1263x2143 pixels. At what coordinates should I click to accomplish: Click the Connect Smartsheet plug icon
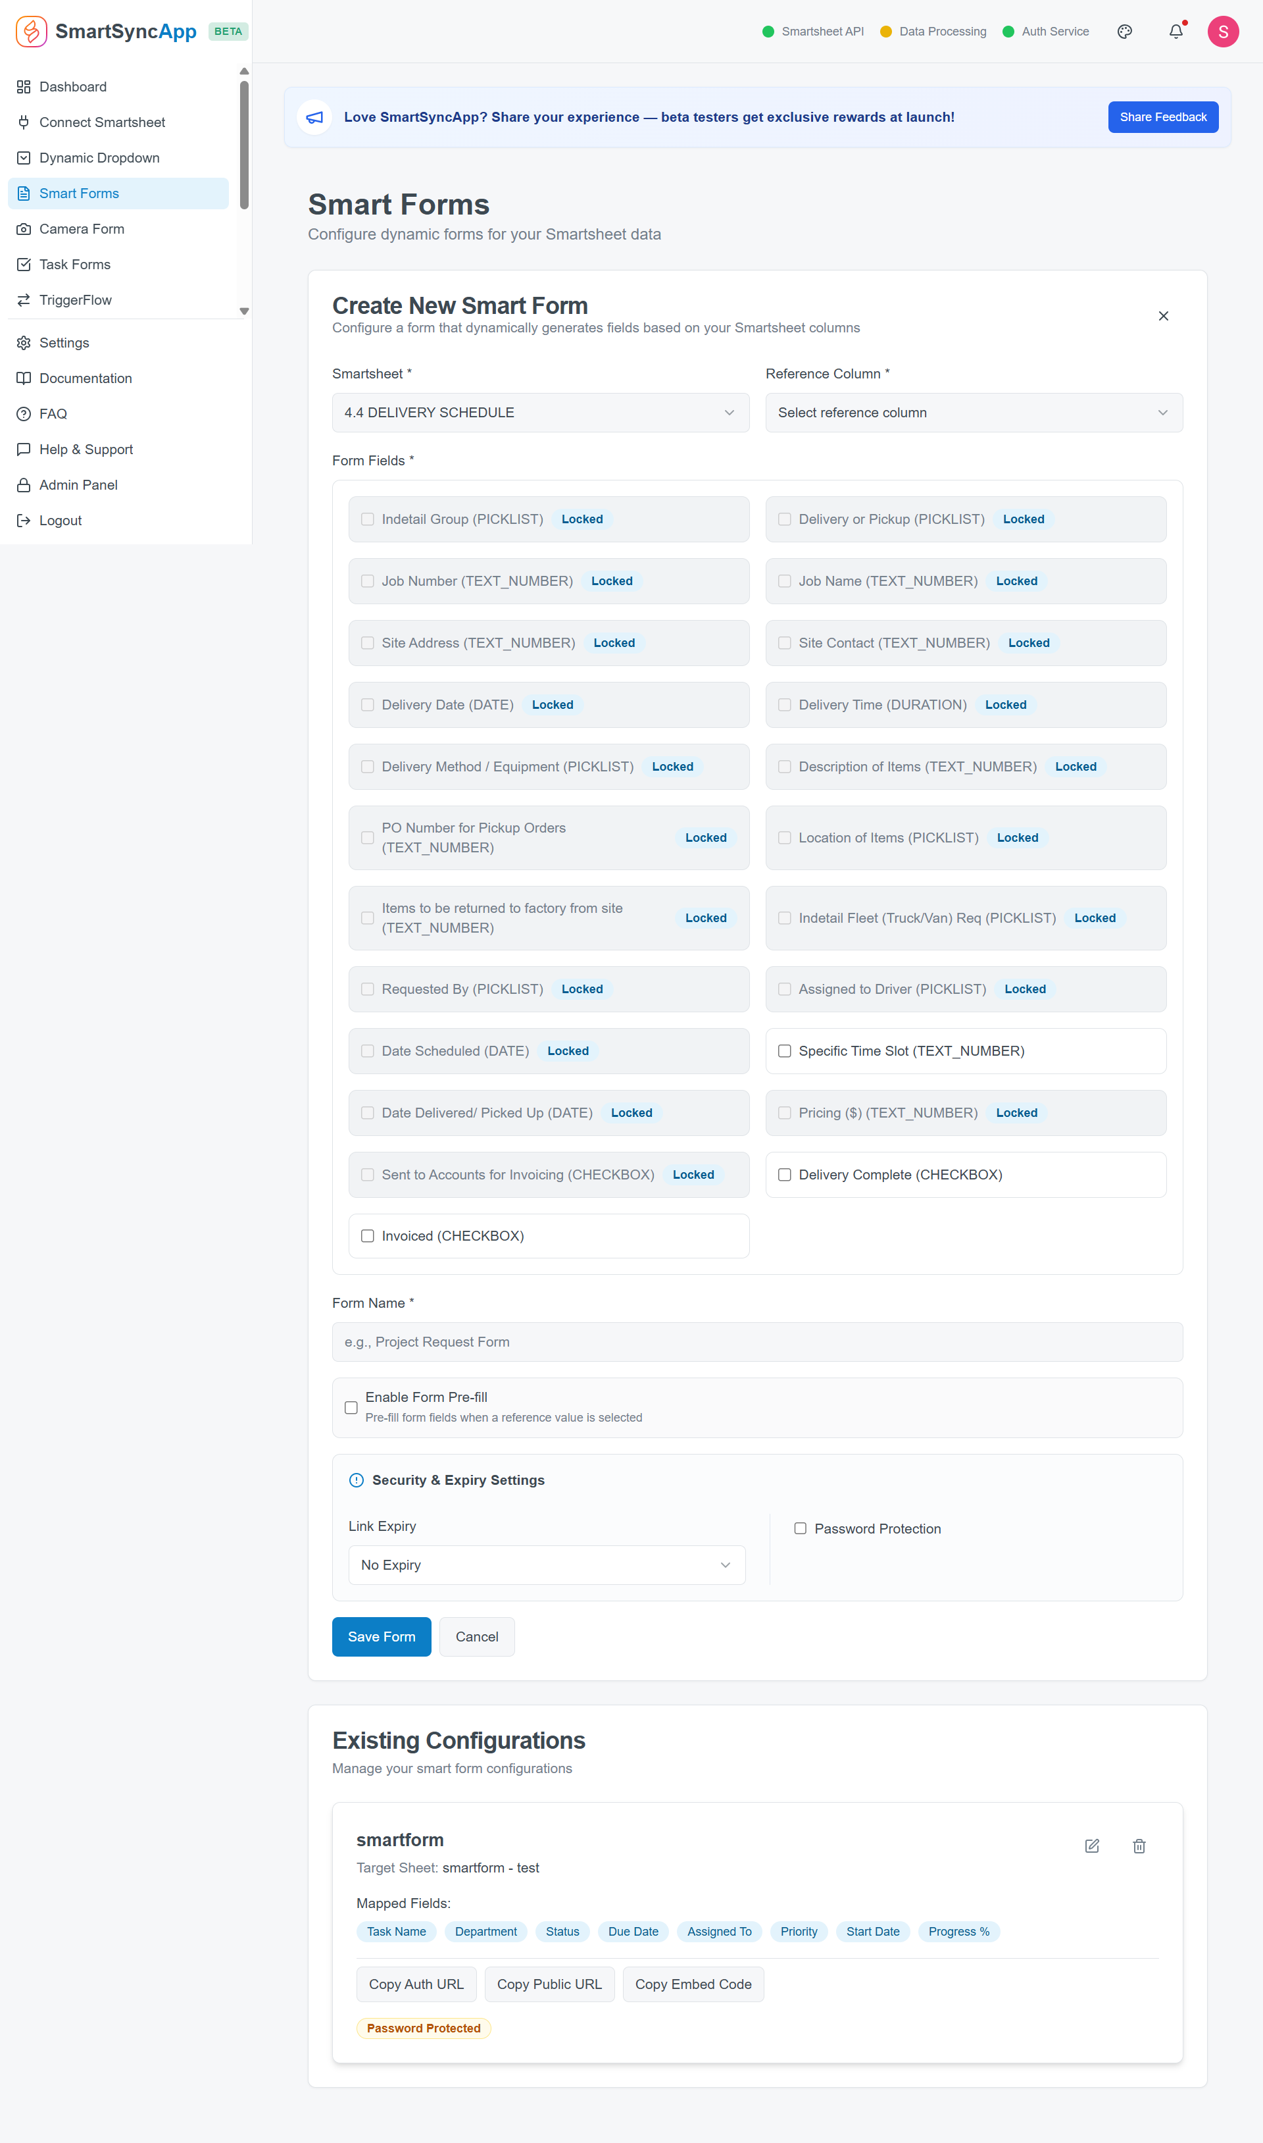[x=24, y=122]
